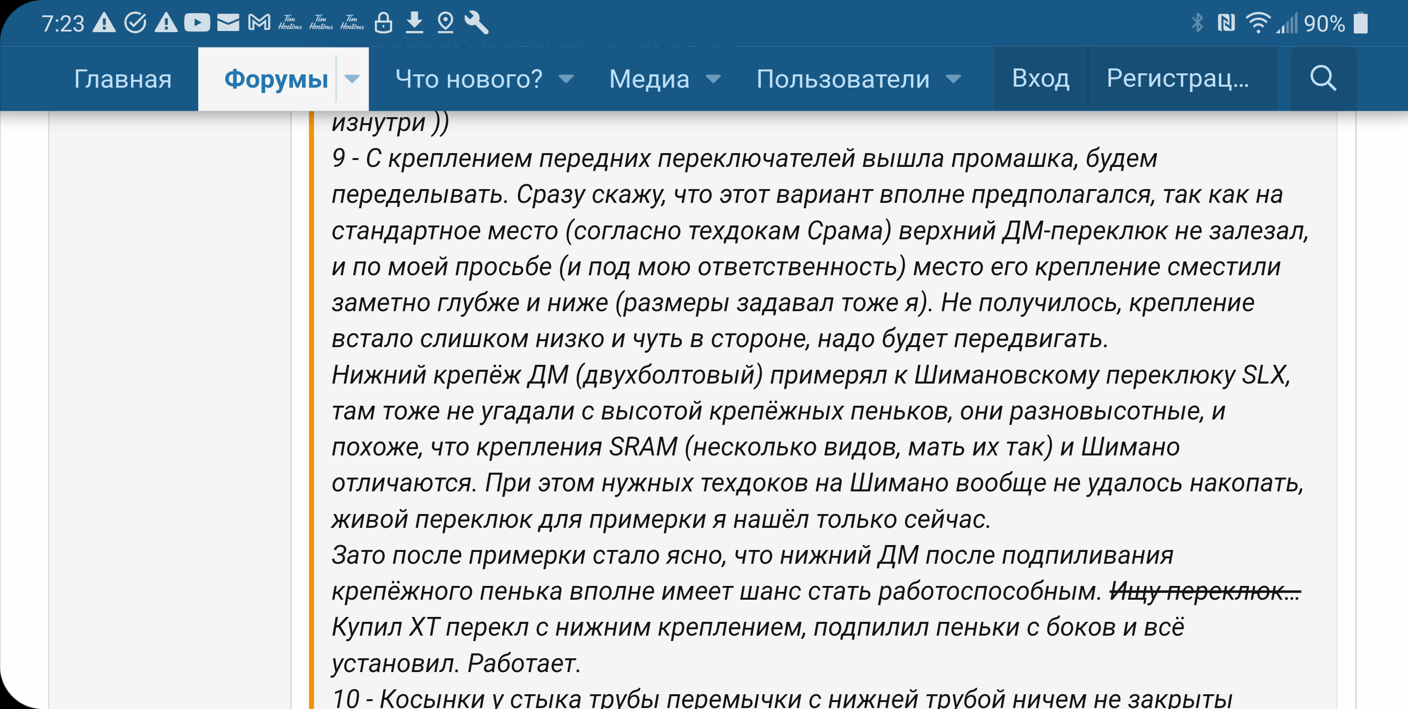The height and width of the screenshot is (709, 1408).
Task: Expand the Форумы dropdown arrow
Action: pyautogui.click(x=352, y=79)
